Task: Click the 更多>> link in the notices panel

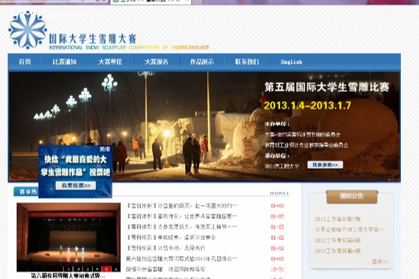Action: click(x=380, y=262)
